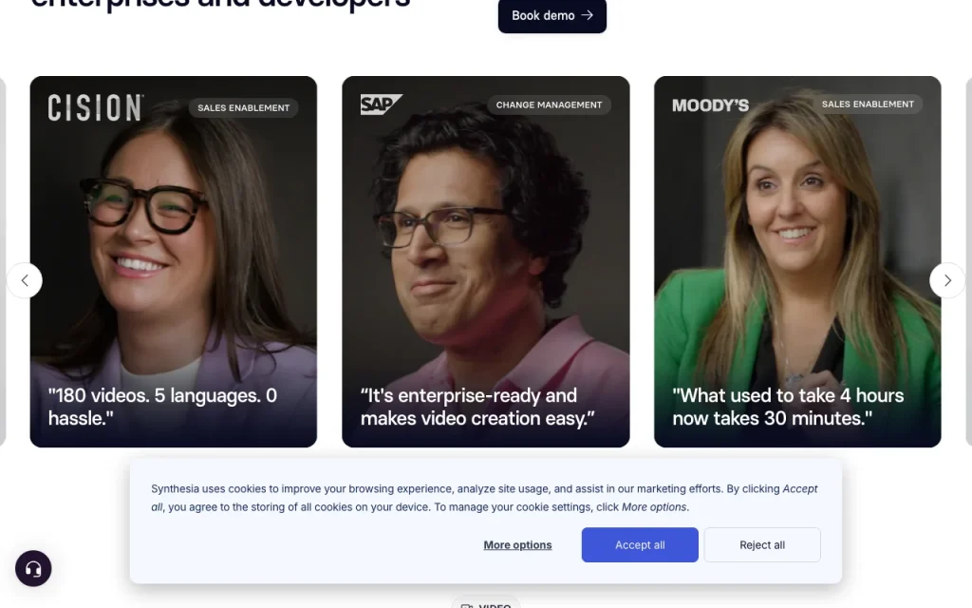Screen dimensions: 972x608
Task: Select the Change Management tag on SAP card
Action: click(x=549, y=104)
